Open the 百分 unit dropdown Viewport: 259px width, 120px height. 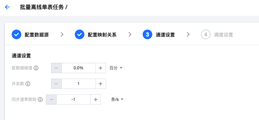pos(116,68)
